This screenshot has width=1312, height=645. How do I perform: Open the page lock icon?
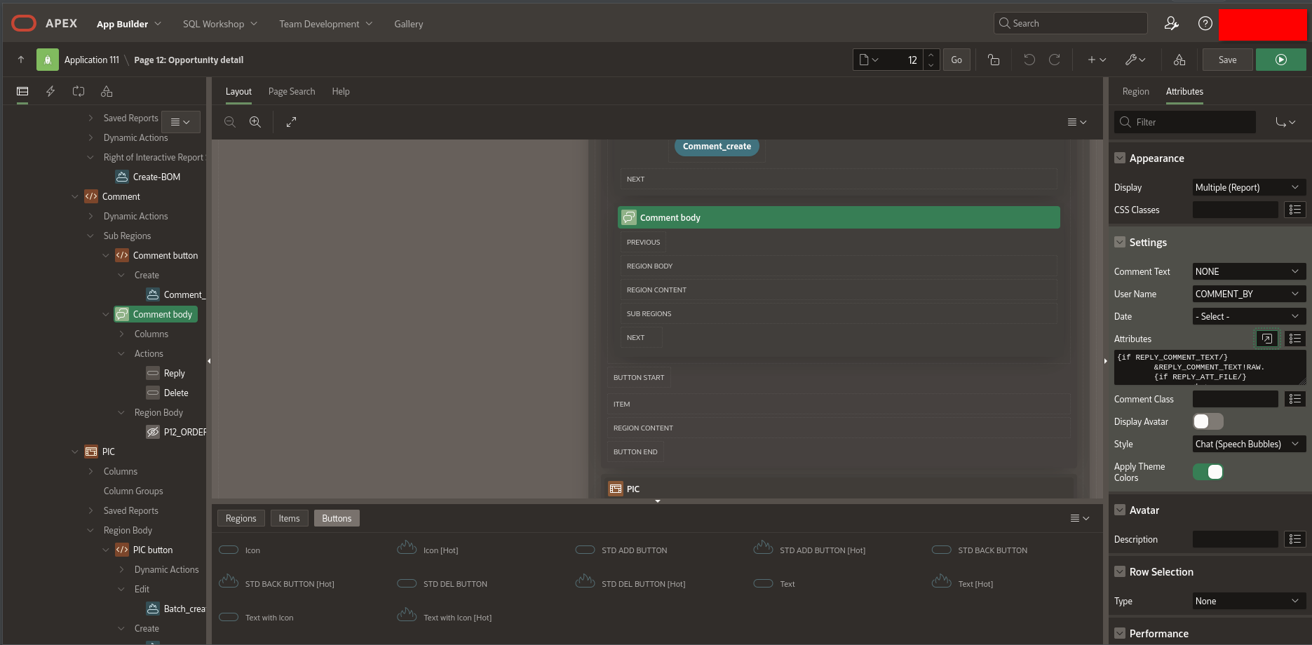(x=994, y=60)
